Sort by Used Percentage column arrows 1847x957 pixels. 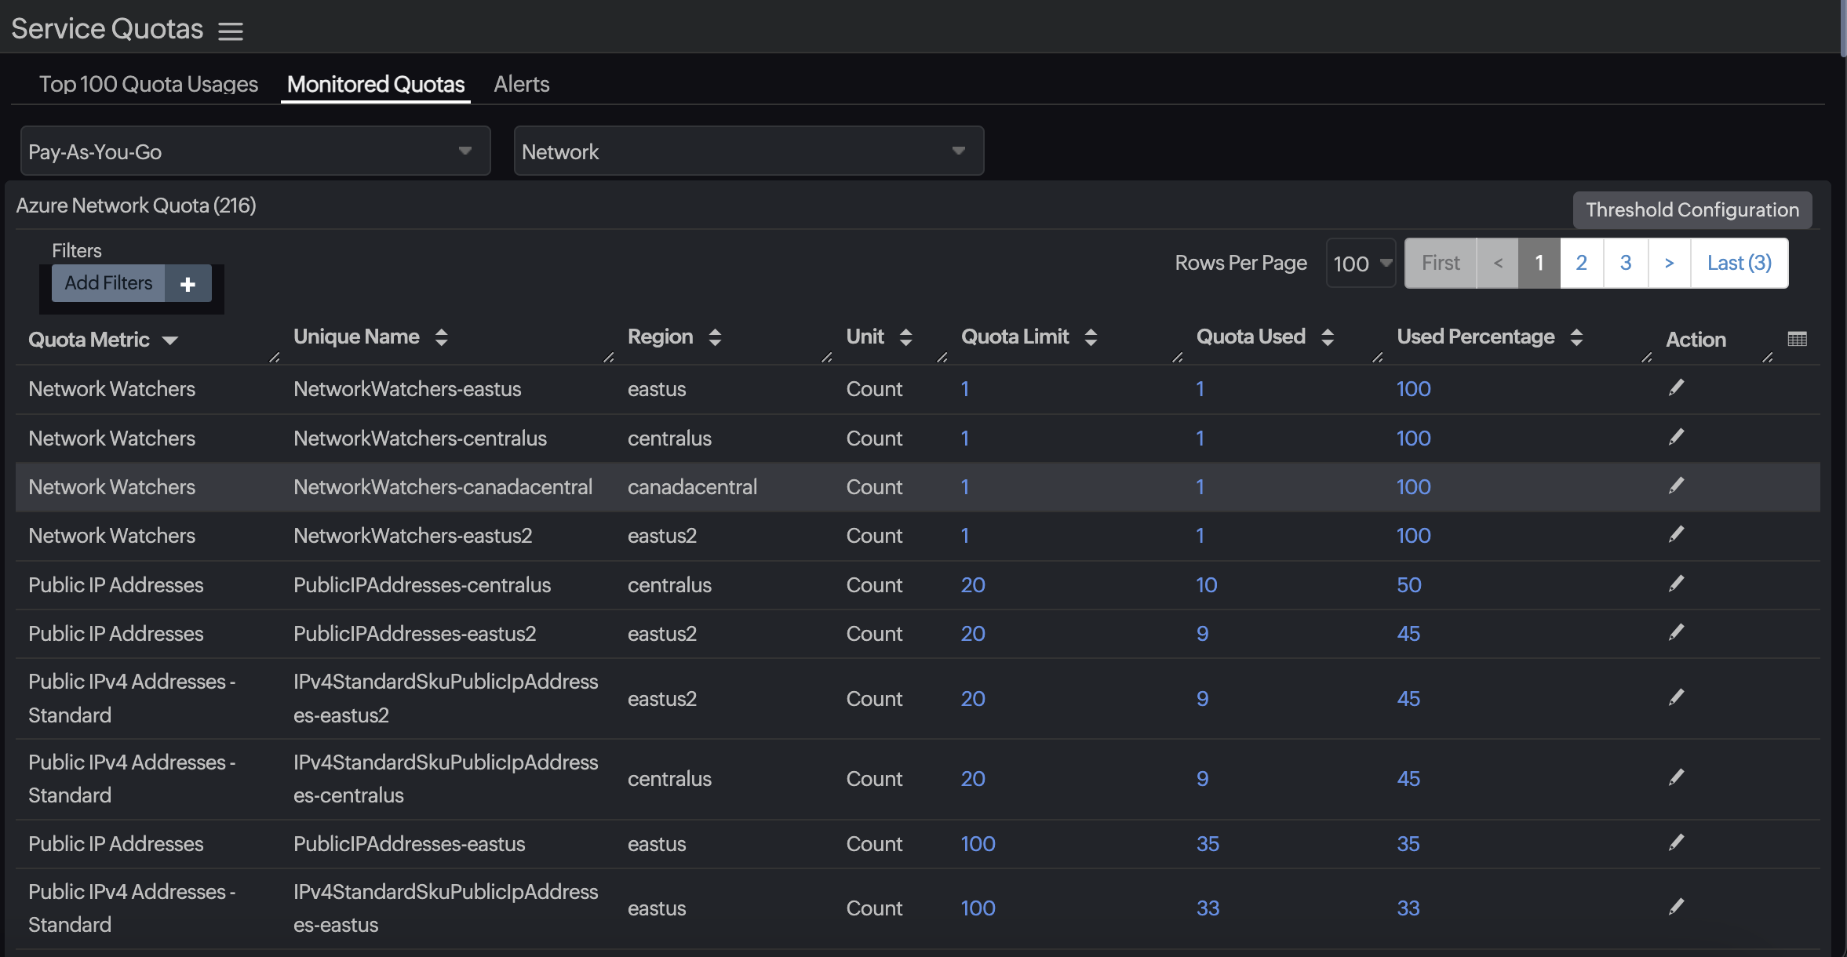pos(1576,337)
